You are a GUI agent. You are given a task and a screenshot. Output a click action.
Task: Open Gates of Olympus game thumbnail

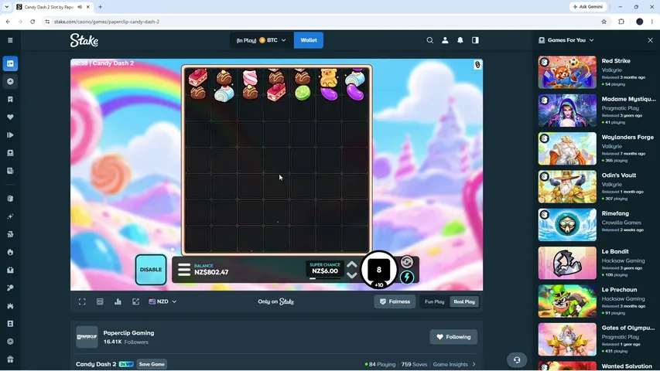(567, 339)
